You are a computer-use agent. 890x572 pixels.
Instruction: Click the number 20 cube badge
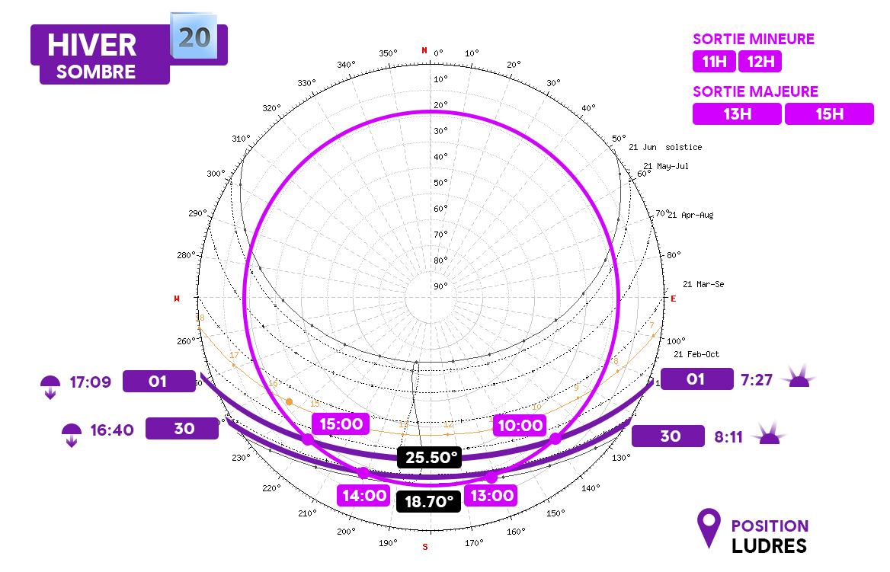pos(194,37)
